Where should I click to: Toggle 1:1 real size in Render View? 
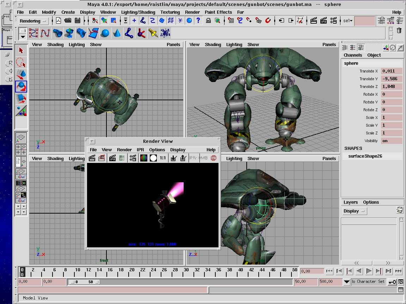(163, 158)
